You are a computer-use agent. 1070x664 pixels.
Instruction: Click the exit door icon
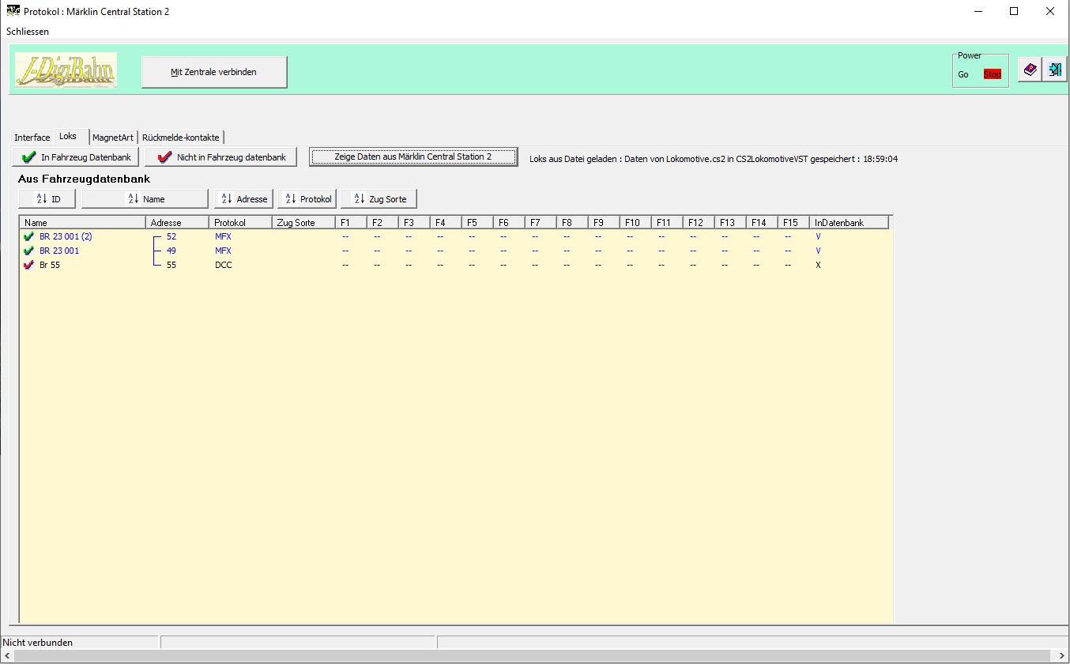(1054, 70)
